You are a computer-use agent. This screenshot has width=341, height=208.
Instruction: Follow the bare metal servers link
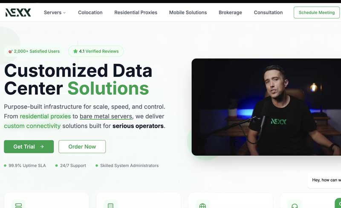[x=106, y=116]
